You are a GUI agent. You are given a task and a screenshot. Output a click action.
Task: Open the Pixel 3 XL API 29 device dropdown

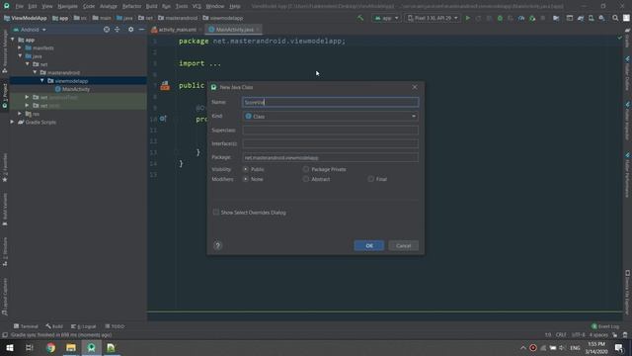pos(433,18)
